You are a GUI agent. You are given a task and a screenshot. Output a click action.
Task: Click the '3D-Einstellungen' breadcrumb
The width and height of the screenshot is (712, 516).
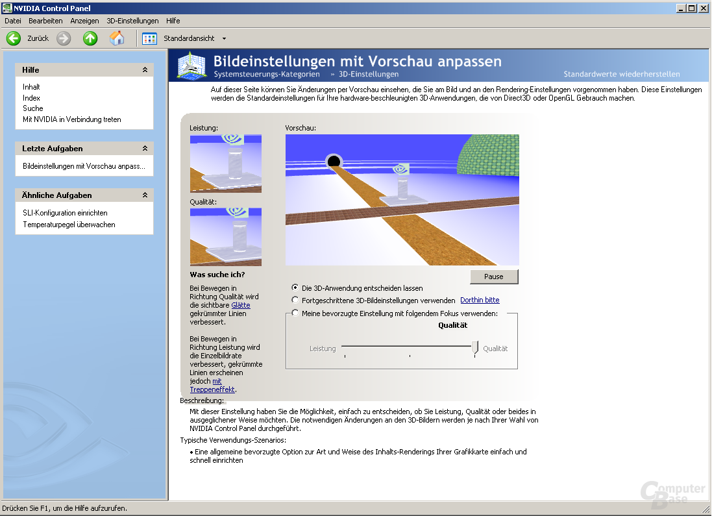(x=369, y=74)
